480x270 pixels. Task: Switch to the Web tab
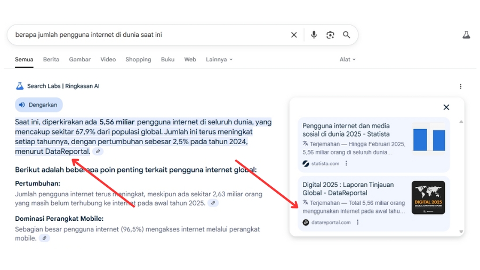tap(190, 59)
